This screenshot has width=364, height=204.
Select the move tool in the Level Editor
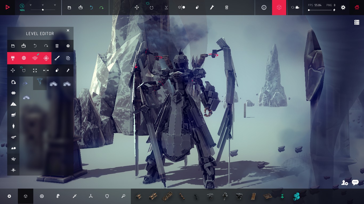pyautogui.click(x=13, y=70)
